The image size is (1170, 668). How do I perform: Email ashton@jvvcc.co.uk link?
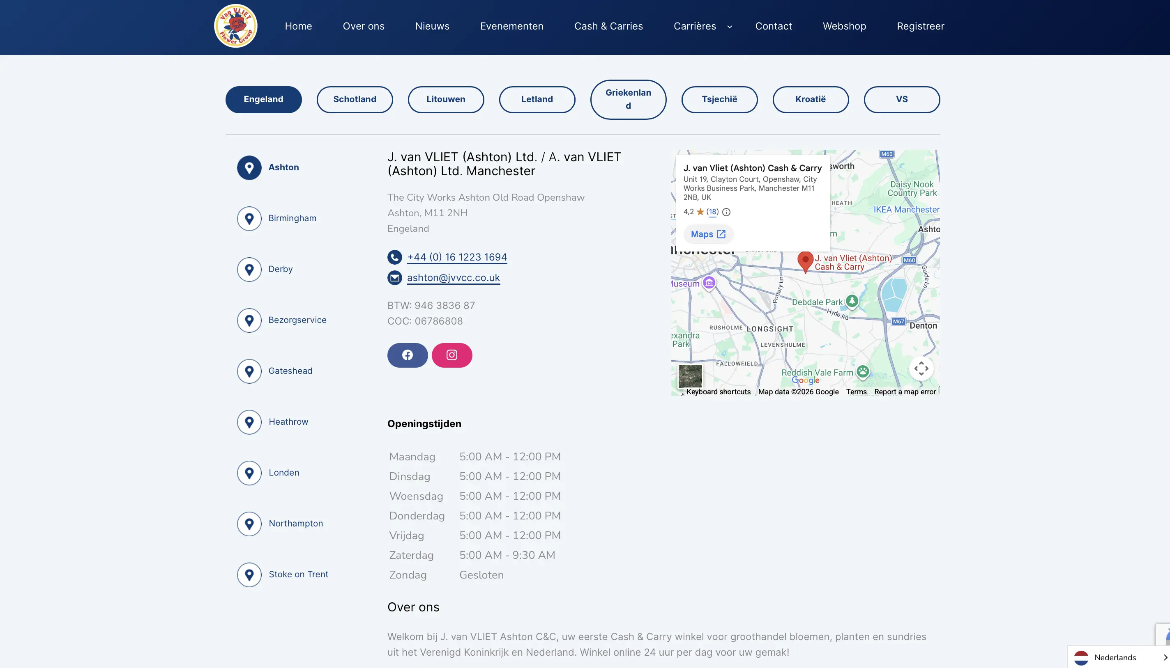tap(453, 277)
